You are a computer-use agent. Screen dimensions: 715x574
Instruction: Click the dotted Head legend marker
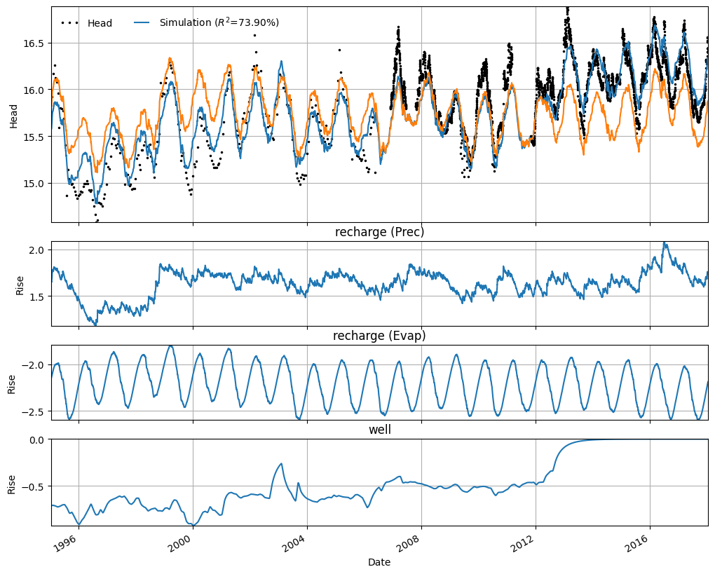click(x=70, y=23)
